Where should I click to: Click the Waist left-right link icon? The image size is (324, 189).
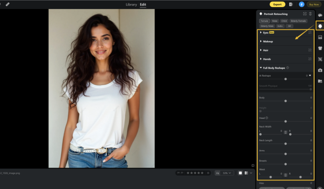click(x=285, y=175)
